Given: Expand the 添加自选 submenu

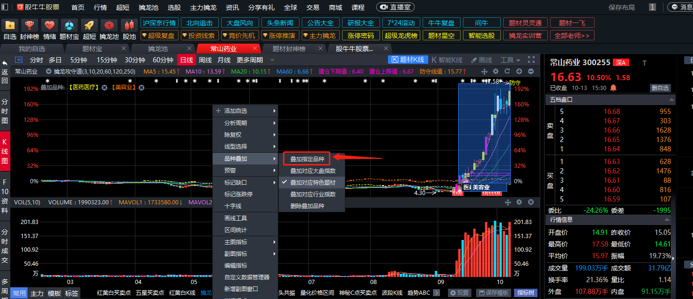Looking at the screenshot, I should (x=246, y=111).
